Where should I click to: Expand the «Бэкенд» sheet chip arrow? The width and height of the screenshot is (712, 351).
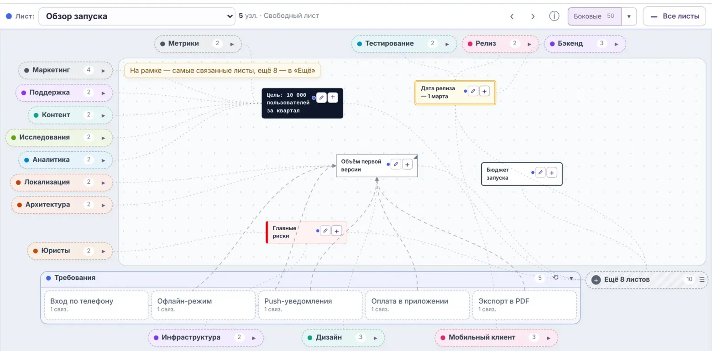click(x=616, y=44)
